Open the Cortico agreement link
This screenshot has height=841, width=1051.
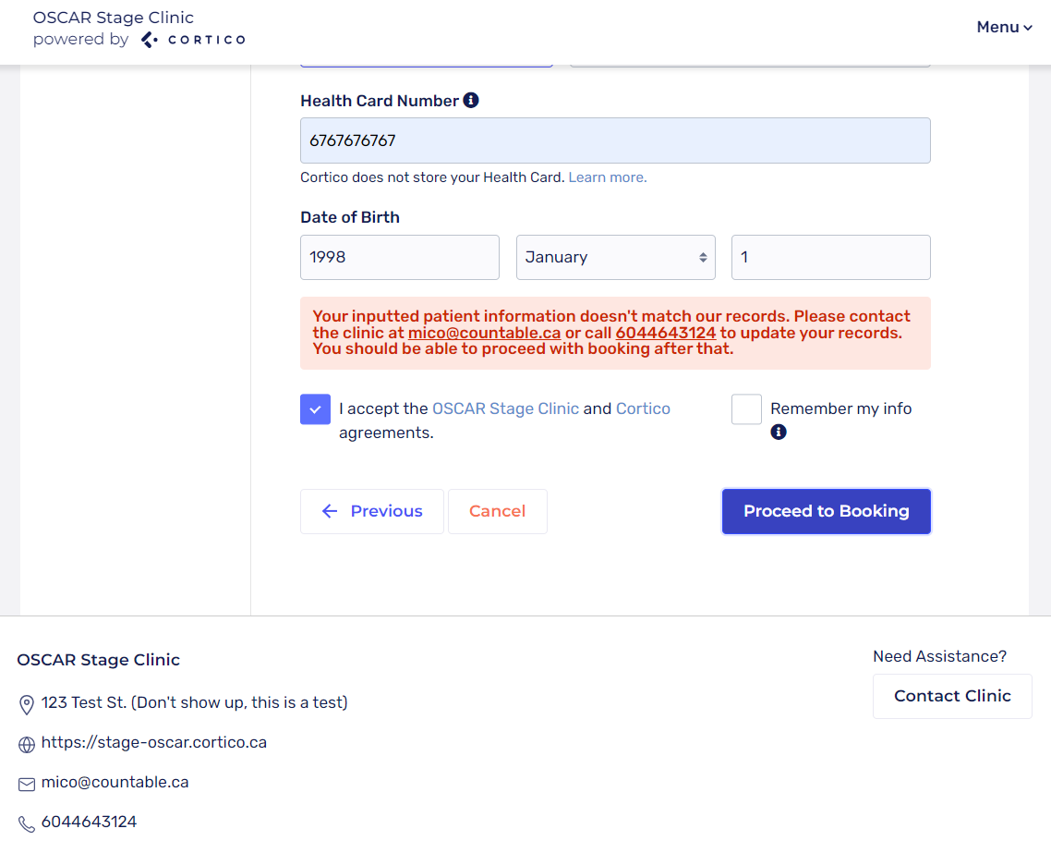click(643, 408)
